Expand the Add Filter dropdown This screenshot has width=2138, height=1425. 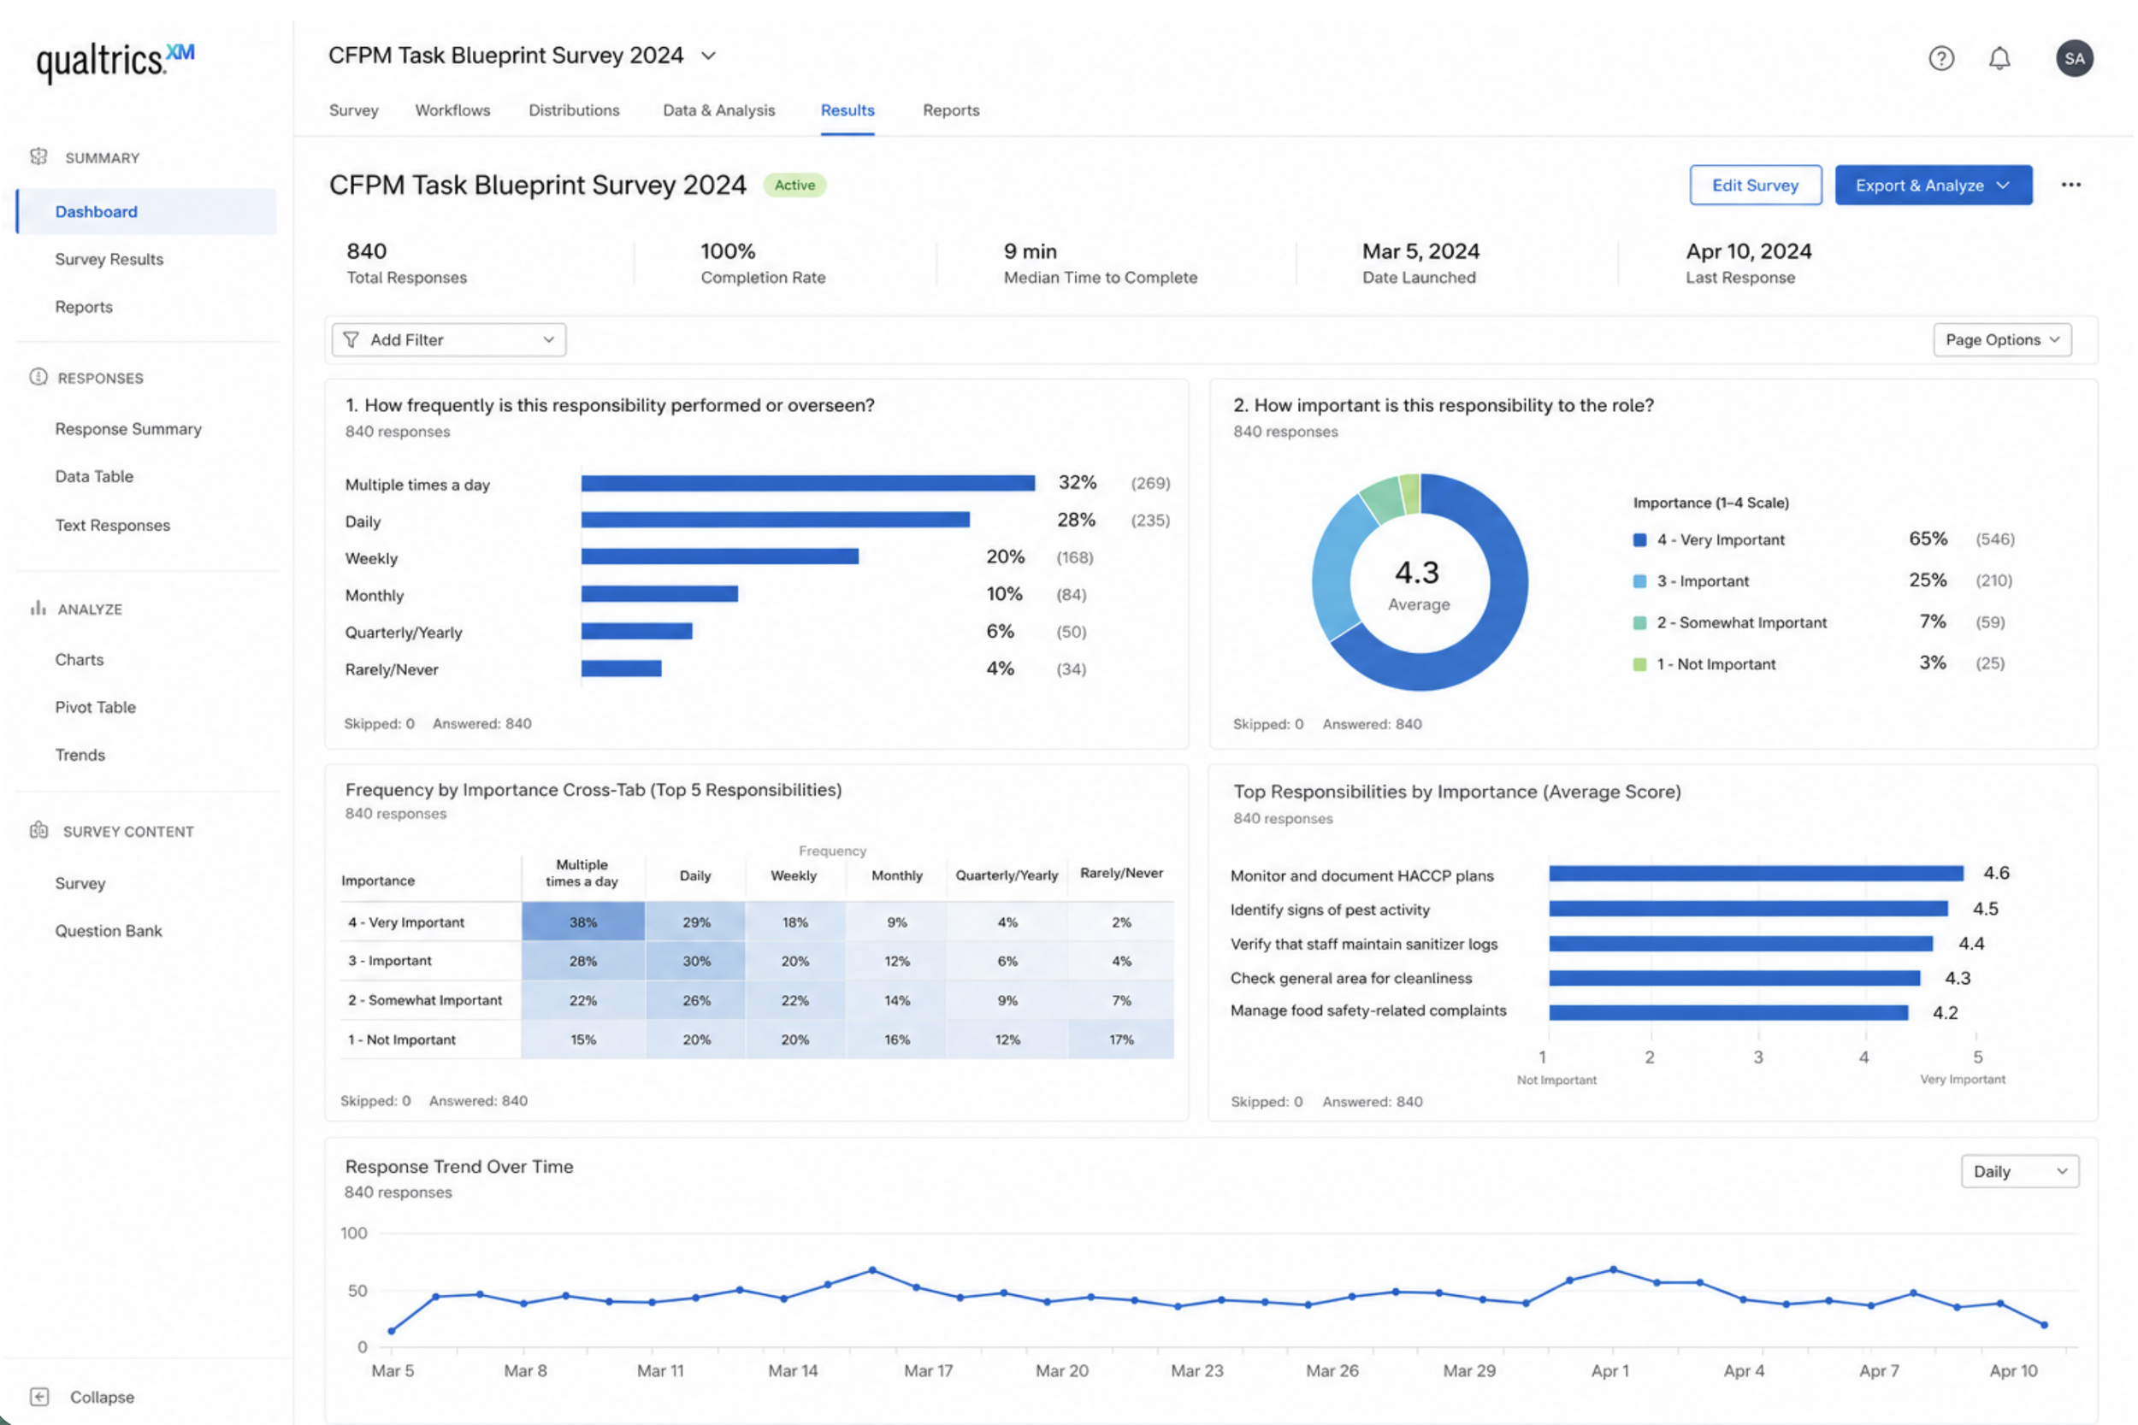(448, 339)
